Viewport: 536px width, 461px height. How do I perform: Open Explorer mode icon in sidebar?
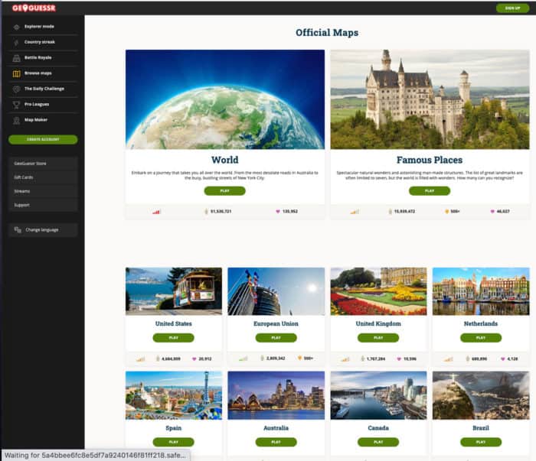pos(16,27)
